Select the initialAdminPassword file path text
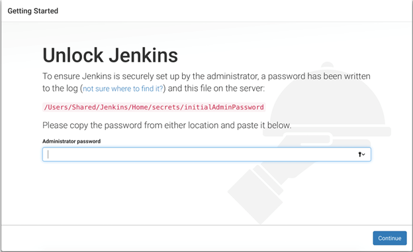The width and height of the screenshot is (413, 252). [154, 107]
